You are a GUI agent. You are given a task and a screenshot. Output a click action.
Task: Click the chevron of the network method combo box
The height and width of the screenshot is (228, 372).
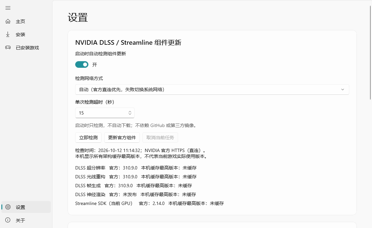(343, 89)
